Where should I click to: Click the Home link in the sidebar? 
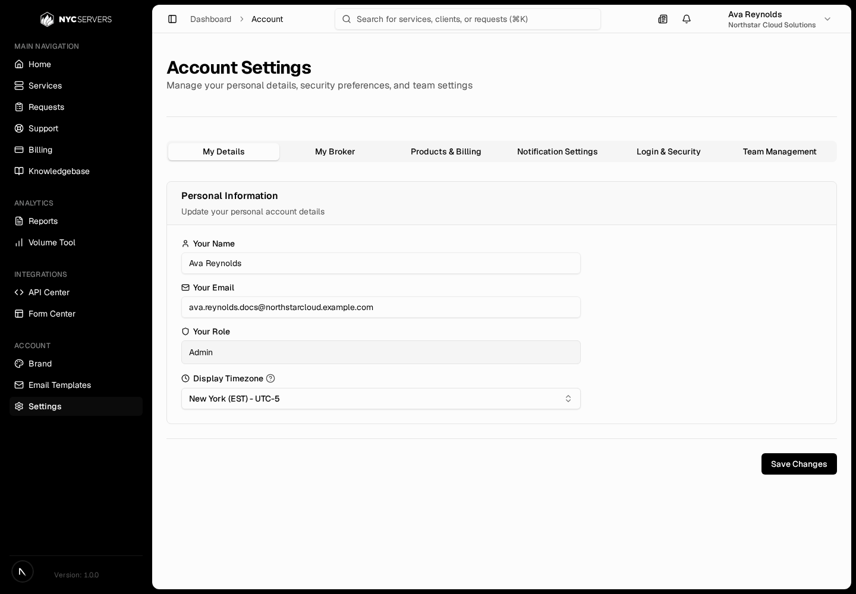point(76,64)
